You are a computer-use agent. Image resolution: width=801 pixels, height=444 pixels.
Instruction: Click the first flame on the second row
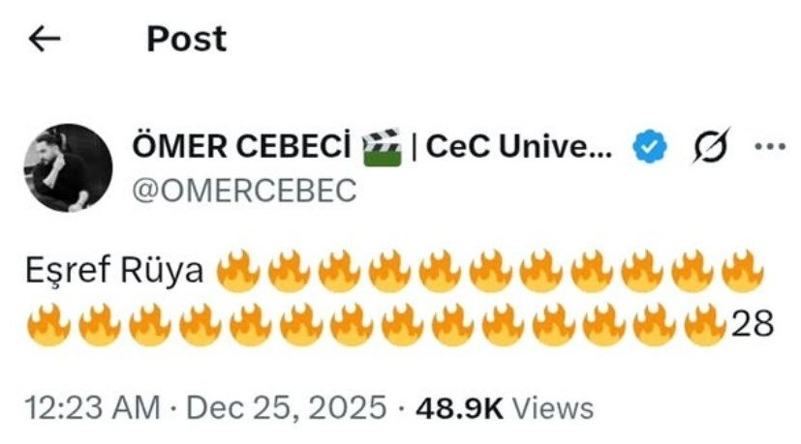(x=47, y=324)
